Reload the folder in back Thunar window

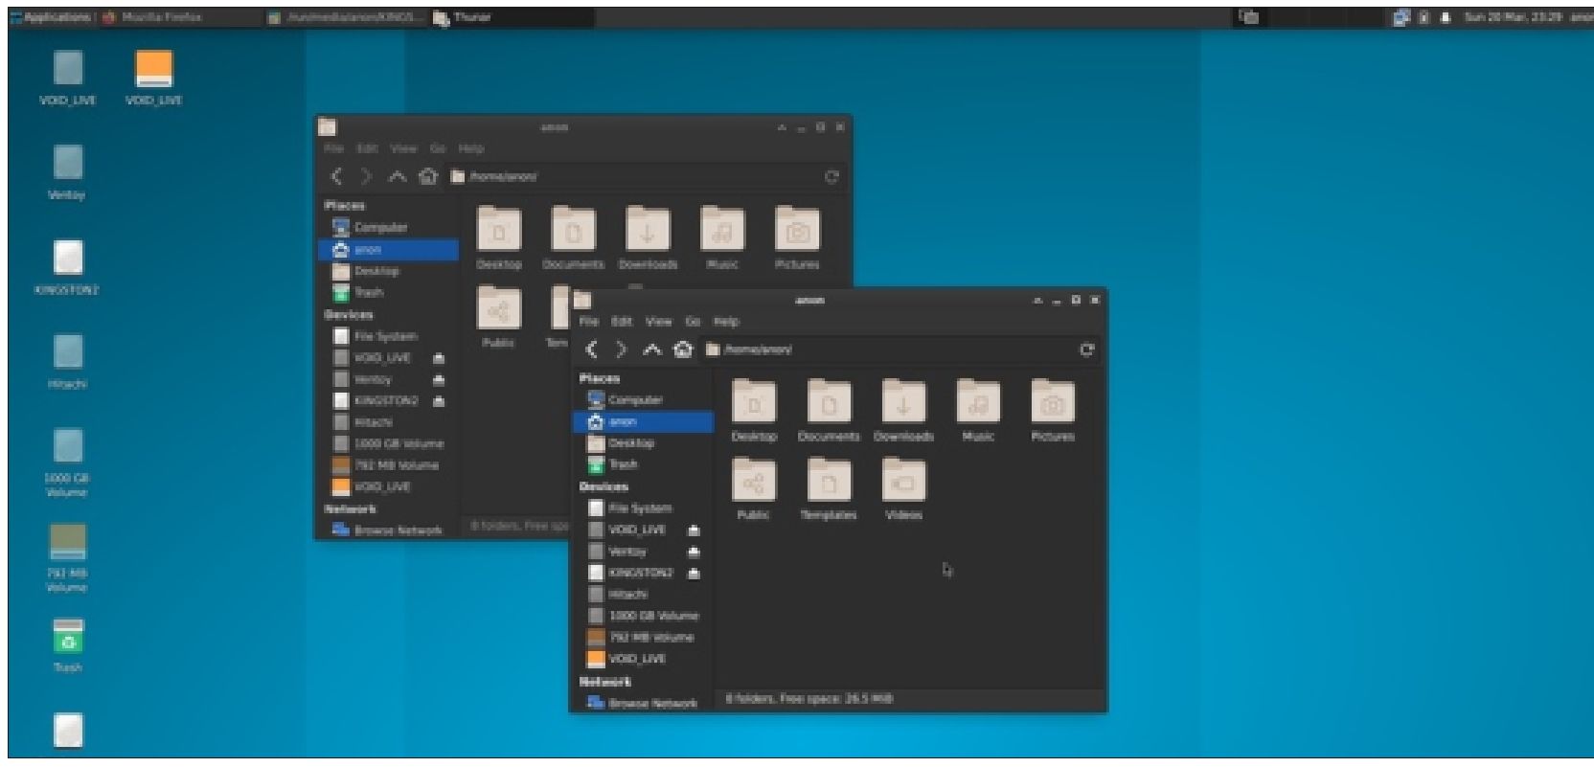tap(831, 176)
